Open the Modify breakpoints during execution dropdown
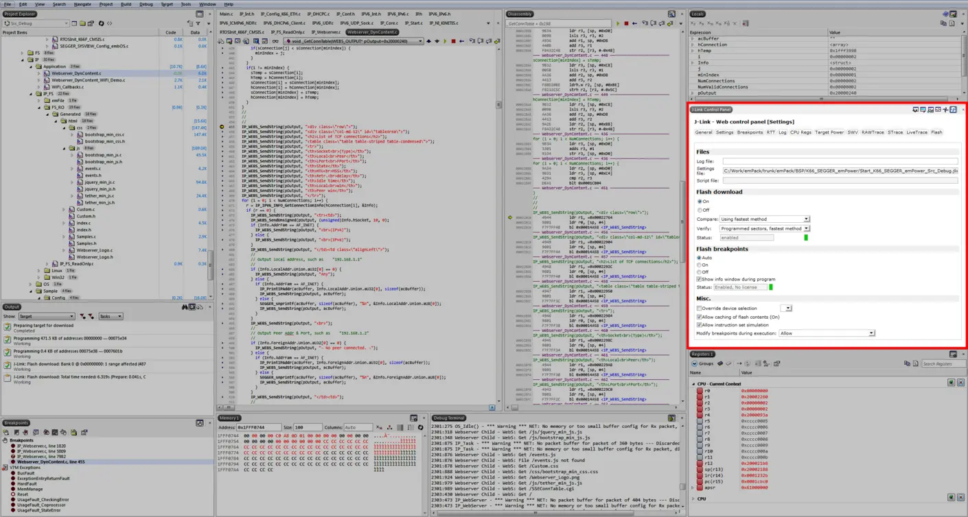The width and height of the screenshot is (968, 517). (x=872, y=333)
